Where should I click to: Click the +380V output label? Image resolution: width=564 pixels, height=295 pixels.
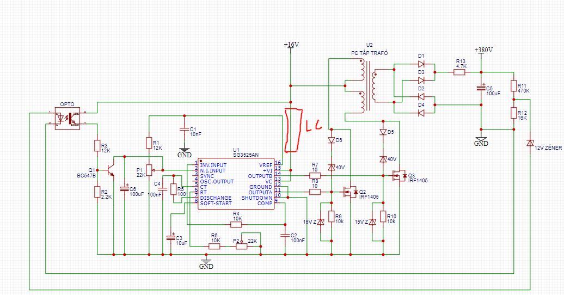pyautogui.click(x=483, y=50)
